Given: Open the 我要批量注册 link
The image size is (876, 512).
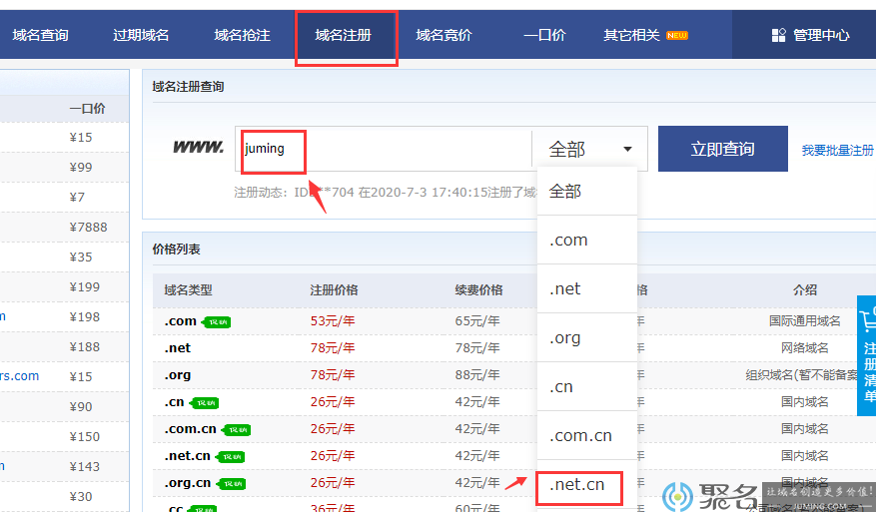Looking at the screenshot, I should pos(837,150).
